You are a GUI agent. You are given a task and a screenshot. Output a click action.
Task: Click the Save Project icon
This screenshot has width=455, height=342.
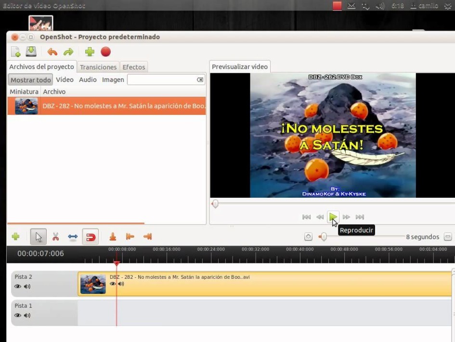click(31, 52)
